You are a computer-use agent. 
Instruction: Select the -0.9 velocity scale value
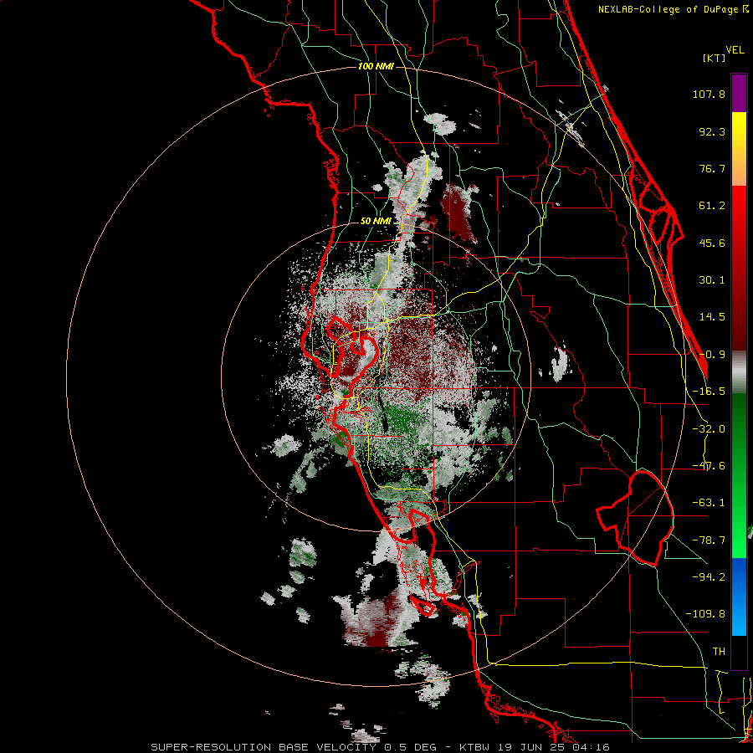(x=712, y=355)
